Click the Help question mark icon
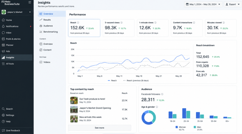242x134 pixels. point(3,122)
